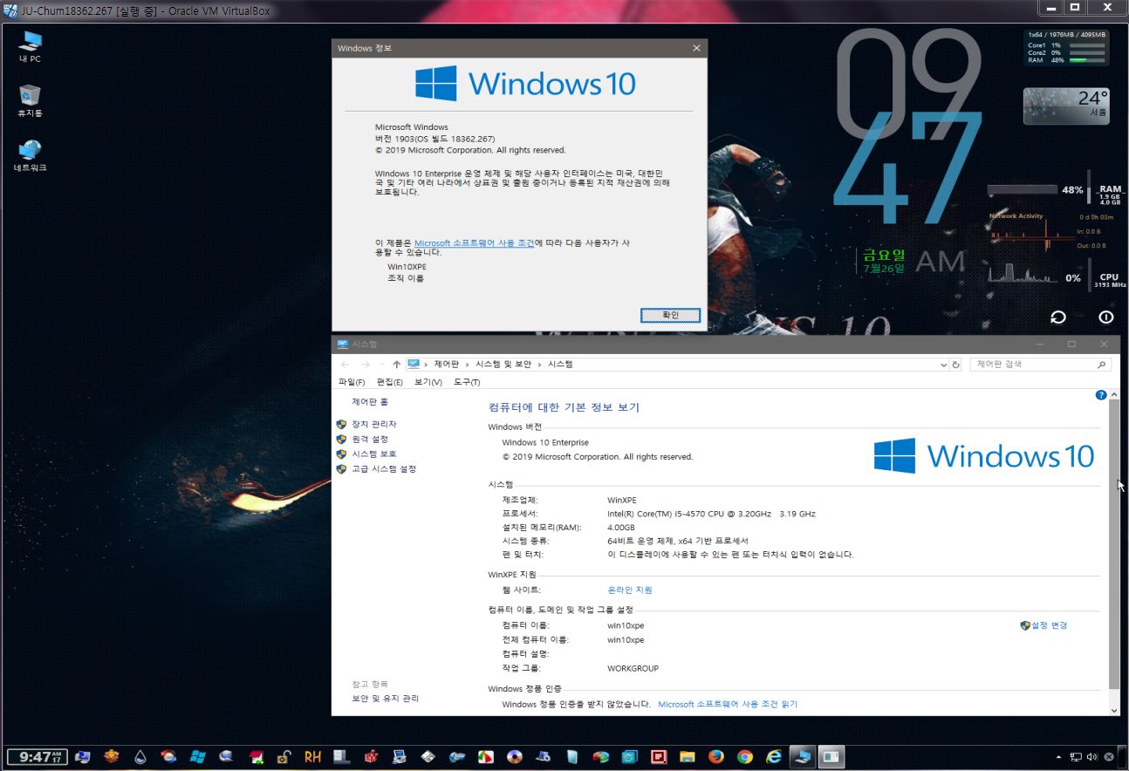Go up one level in System window
The image size is (1129, 771).
point(396,365)
